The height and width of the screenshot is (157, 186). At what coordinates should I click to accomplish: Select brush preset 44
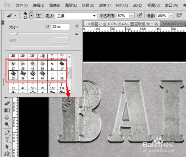click(33, 75)
